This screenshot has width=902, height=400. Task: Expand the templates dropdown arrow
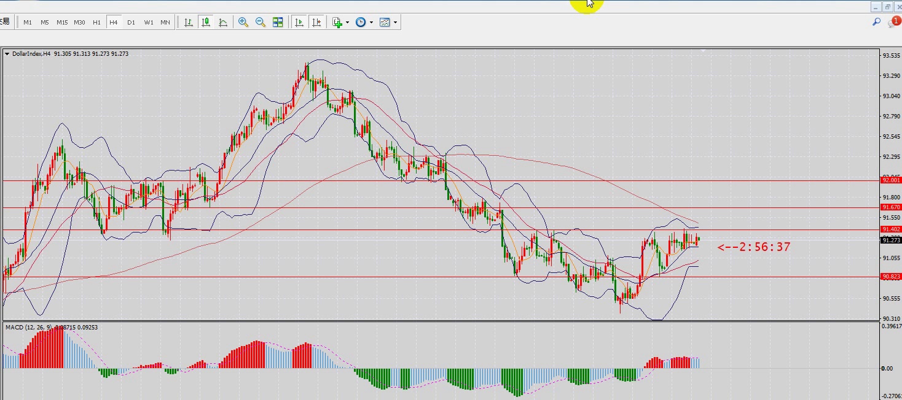pos(395,23)
